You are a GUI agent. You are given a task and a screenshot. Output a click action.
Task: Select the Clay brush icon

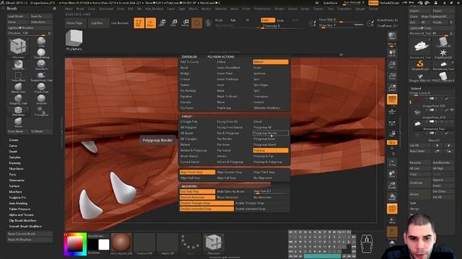(41, 42)
